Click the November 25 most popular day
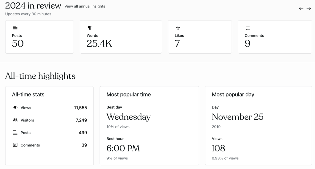Viewport: 315px width, 169px height. click(x=237, y=117)
